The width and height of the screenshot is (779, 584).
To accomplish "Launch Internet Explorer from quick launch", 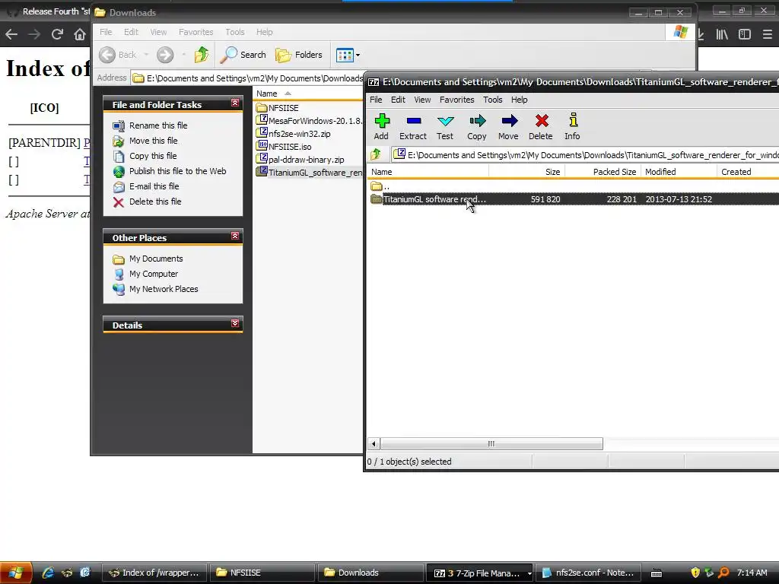I will [48, 573].
